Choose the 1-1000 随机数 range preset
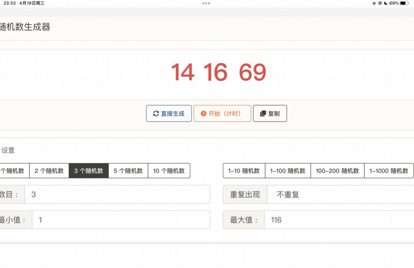Image resolution: width=414 pixels, height=268 pixels. coord(389,171)
